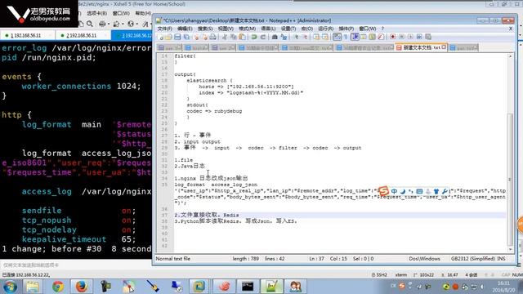Screen dimensions: 523x294
Task: Toggle the Indent Guide toolbar icon
Action: coord(355,37)
